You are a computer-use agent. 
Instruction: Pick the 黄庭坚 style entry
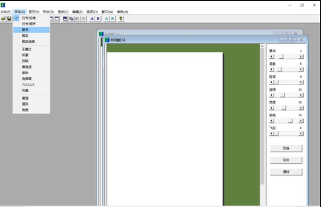click(32, 67)
